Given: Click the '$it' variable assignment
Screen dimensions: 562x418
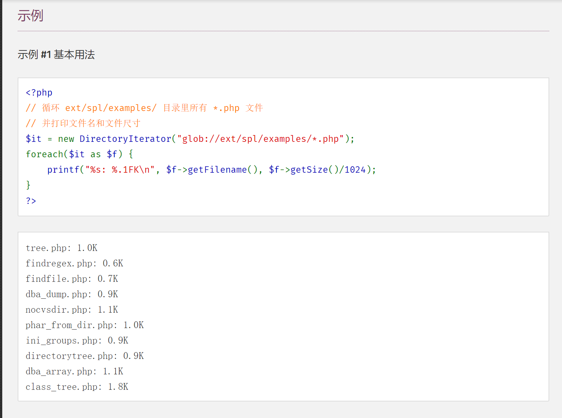Looking at the screenshot, I should click(33, 139).
